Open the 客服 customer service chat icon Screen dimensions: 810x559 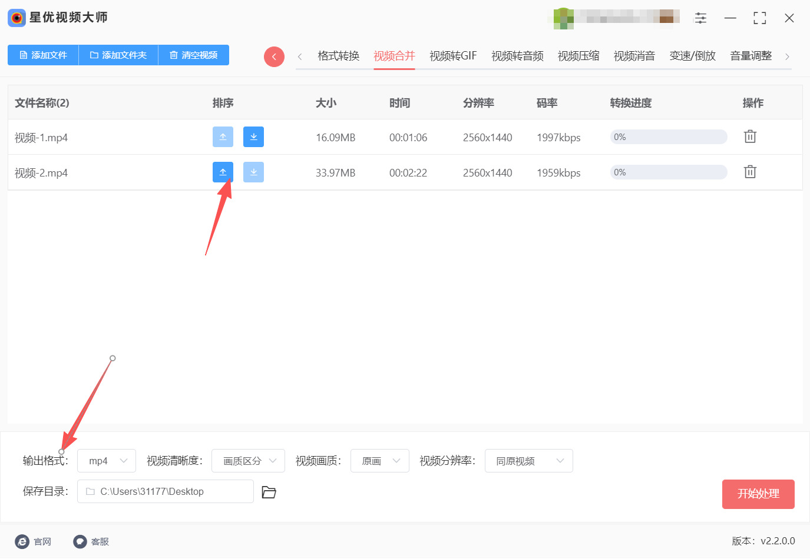(80, 541)
